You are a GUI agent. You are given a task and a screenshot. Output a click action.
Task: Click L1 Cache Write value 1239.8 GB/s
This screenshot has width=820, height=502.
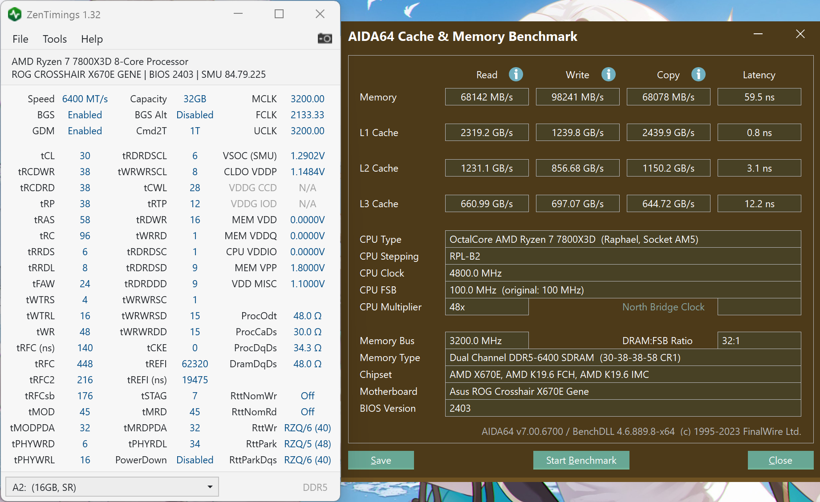click(x=578, y=133)
